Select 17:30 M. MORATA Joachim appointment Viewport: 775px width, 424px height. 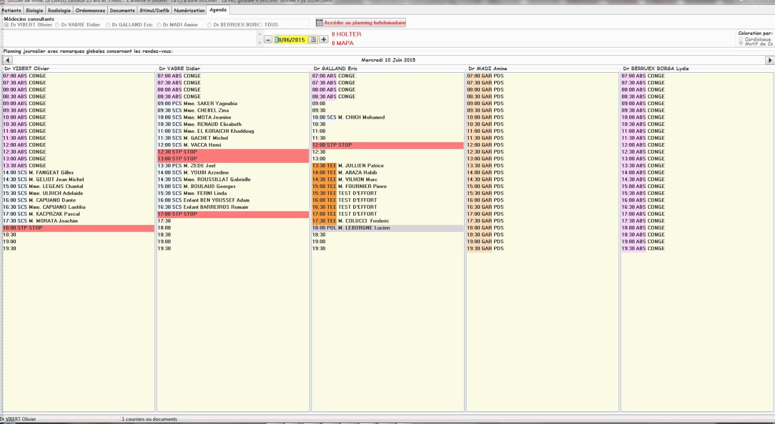point(78,221)
